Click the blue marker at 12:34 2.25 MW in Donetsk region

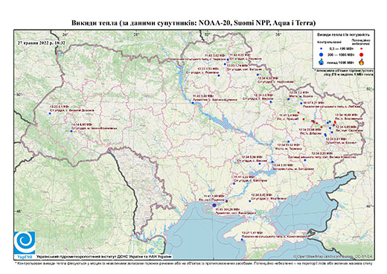pyautogui.click(x=305, y=160)
